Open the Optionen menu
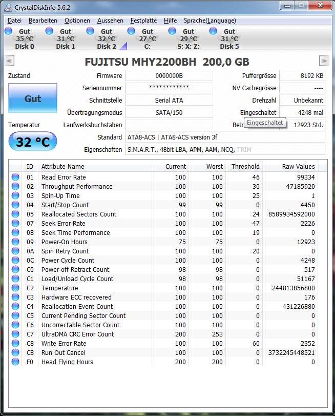This screenshot has width=335, height=417. tap(77, 21)
